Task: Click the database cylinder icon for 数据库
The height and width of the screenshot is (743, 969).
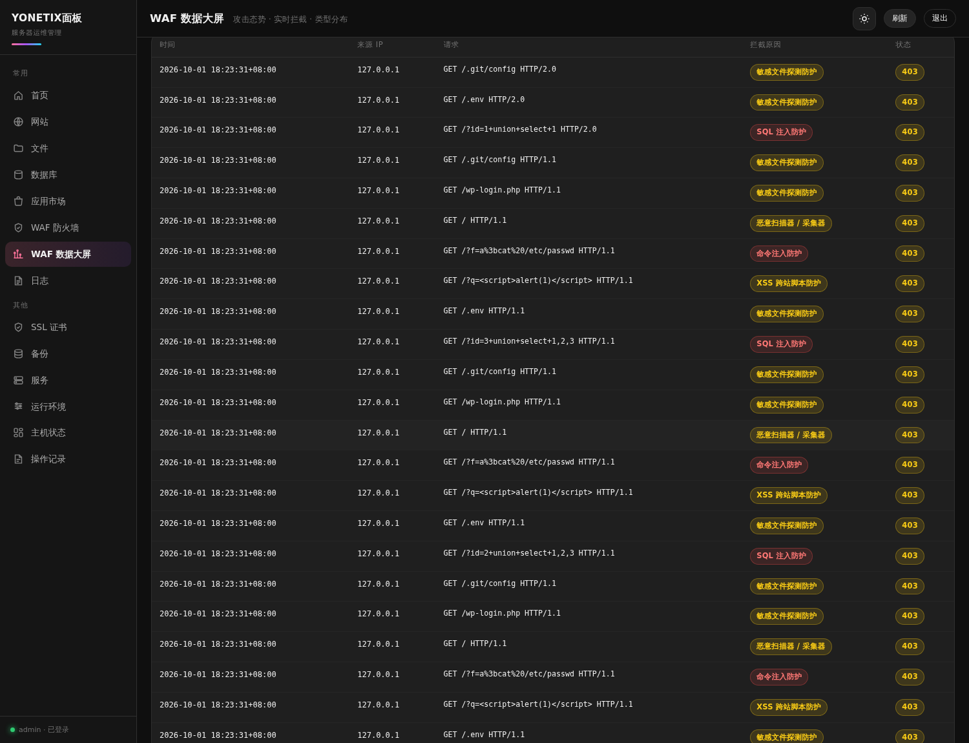Action: [18, 175]
